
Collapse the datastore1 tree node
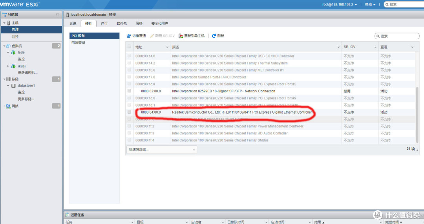[x=8, y=86]
